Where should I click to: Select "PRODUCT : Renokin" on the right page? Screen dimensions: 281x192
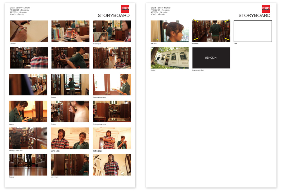pos(160,10)
